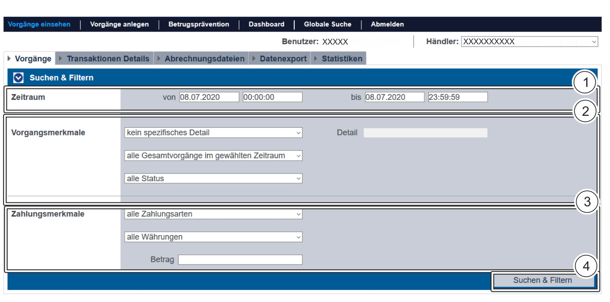Go to the Datenexport tab
Viewport: 610px width, 302px height.
click(283, 58)
